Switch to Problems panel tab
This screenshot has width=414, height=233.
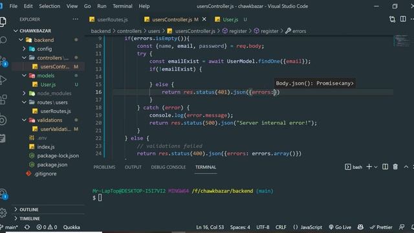[x=104, y=167]
